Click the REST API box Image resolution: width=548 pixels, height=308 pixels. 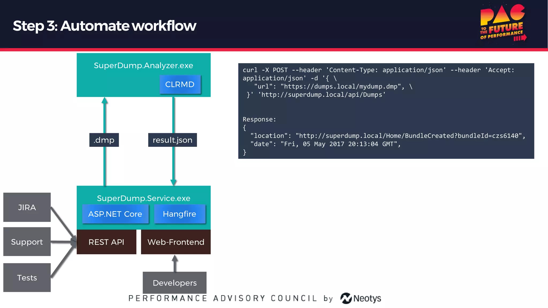tap(106, 242)
